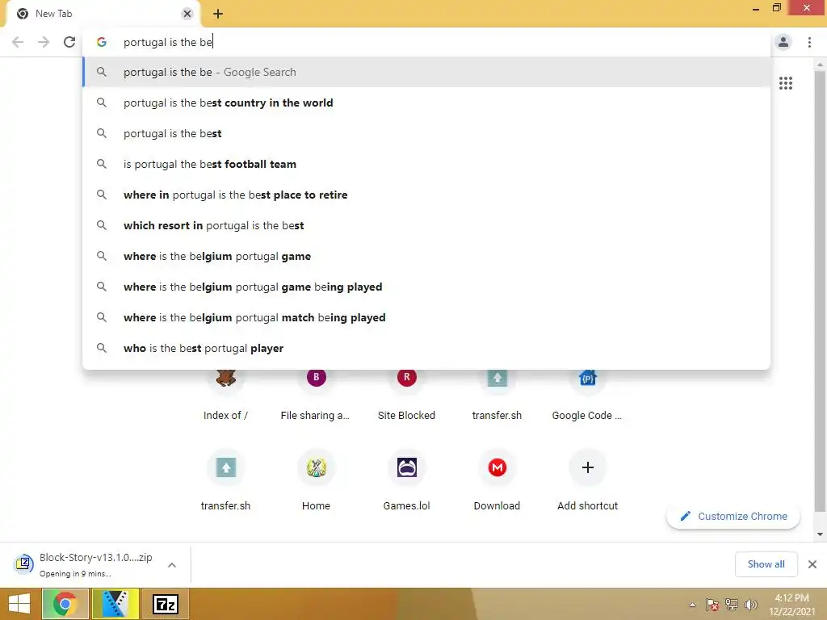The width and height of the screenshot is (827, 620).
Task: Open the Windows Start button
Action: click(x=19, y=604)
